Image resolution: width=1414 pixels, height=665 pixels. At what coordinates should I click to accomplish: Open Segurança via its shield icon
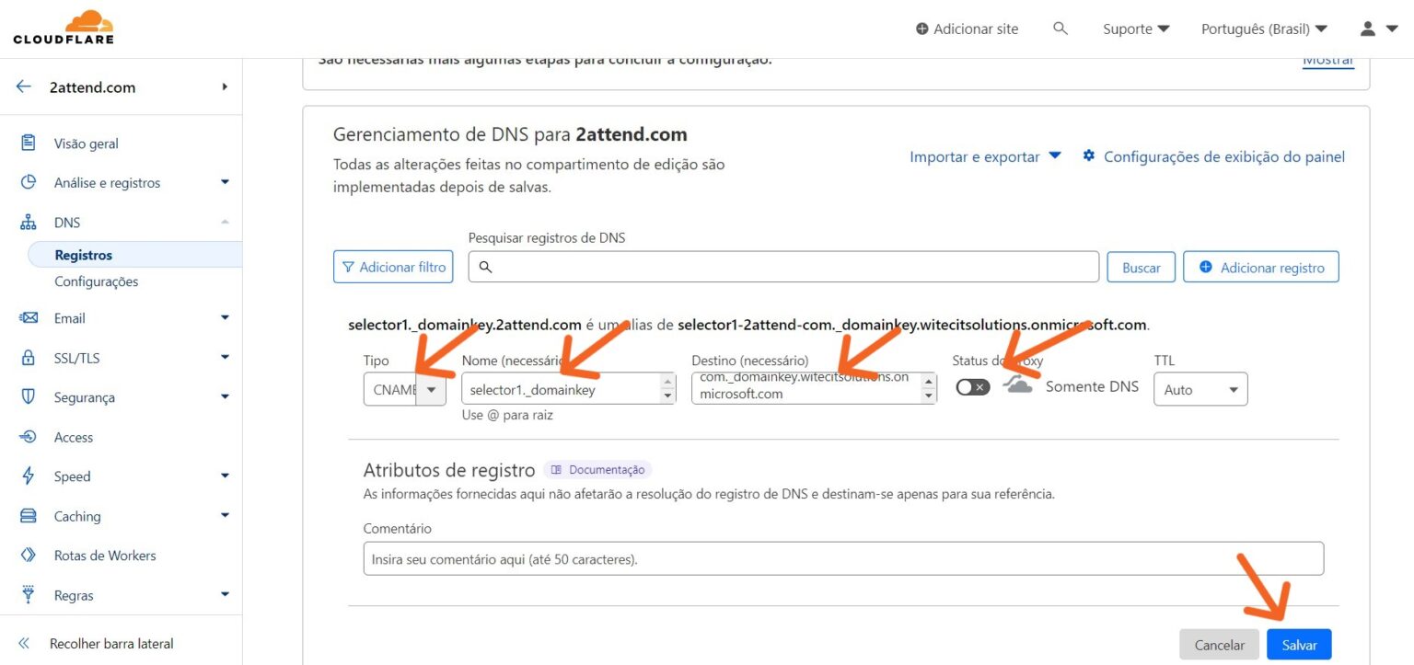(29, 396)
